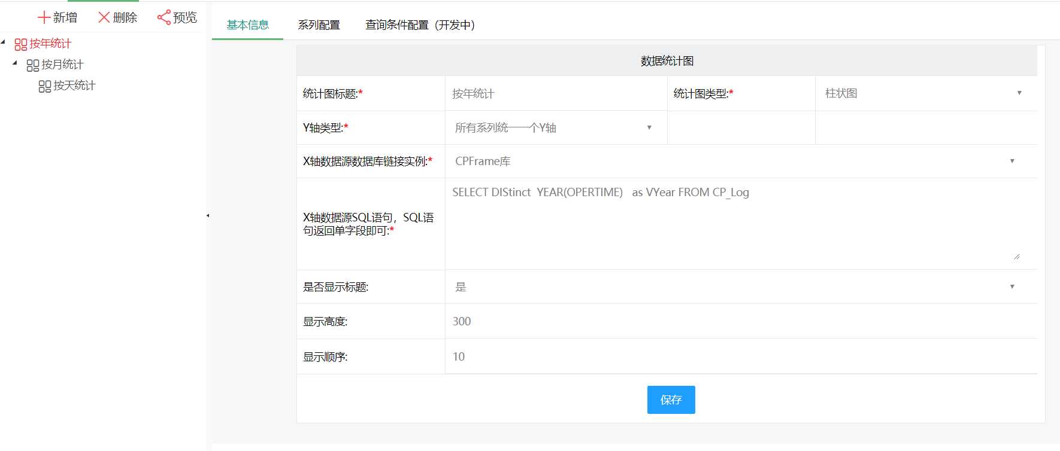Click the 显示顺序 input with 10
This screenshot has width=1060, height=451.
click(741, 356)
